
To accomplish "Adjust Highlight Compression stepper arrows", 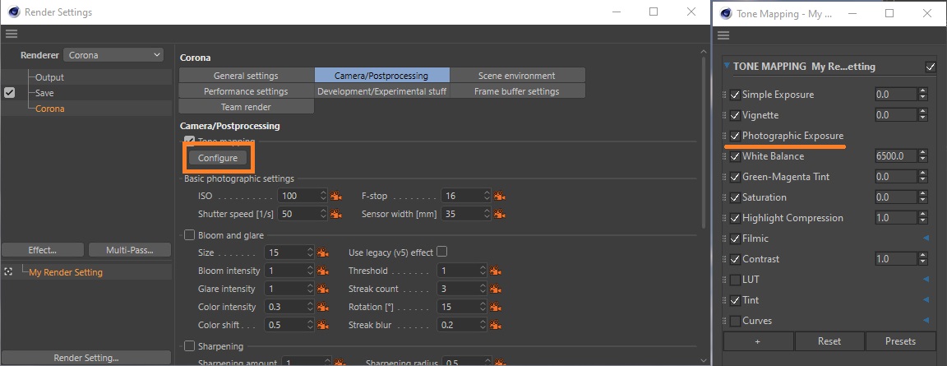I will (x=922, y=218).
